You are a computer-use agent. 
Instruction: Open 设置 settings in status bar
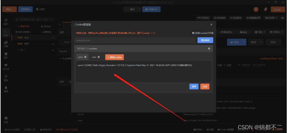pyautogui.click(x=210, y=130)
